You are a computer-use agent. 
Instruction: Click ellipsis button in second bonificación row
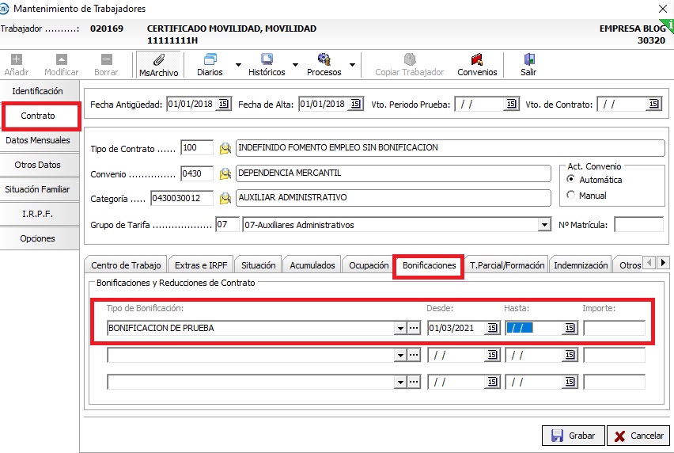click(414, 355)
